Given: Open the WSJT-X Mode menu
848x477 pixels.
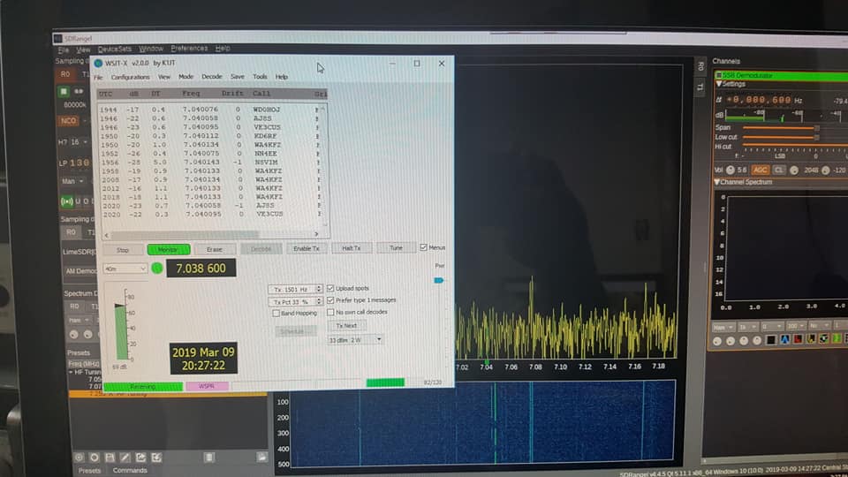Looking at the screenshot, I should click(x=185, y=77).
